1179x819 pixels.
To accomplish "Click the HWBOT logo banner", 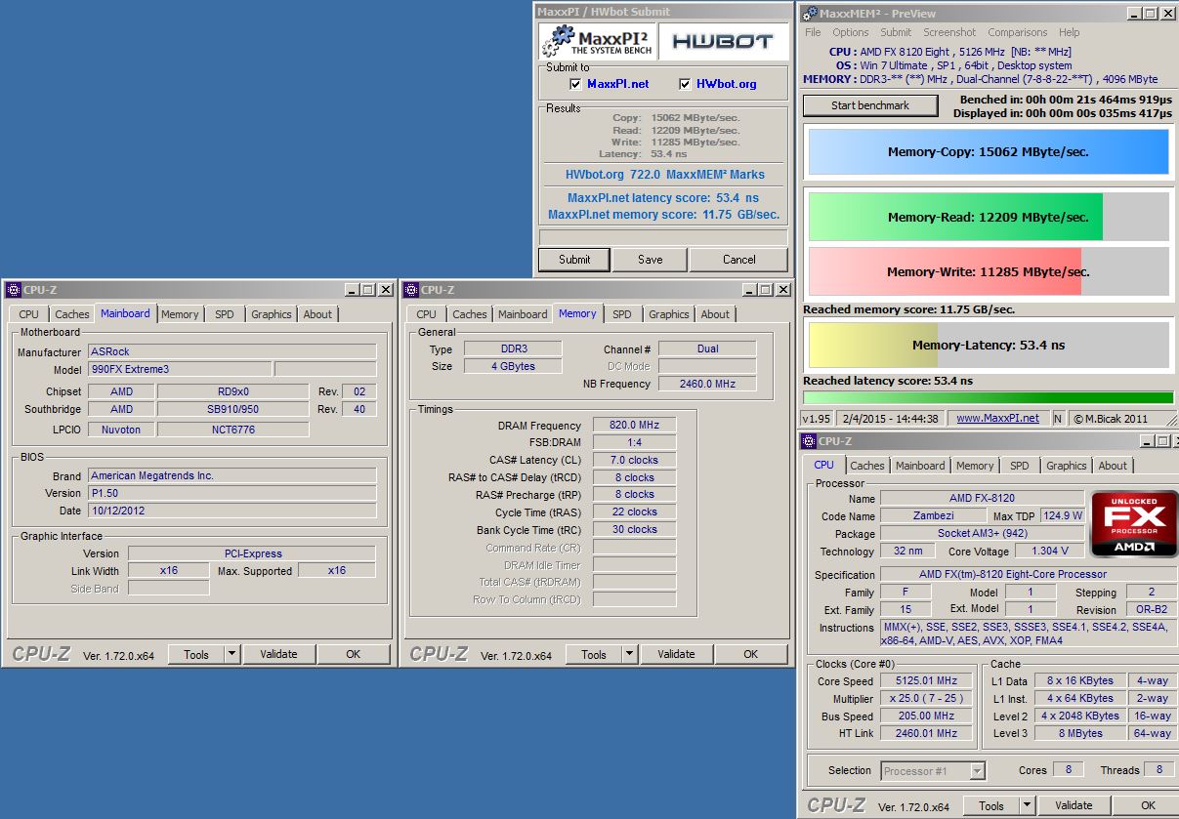I will (x=723, y=41).
